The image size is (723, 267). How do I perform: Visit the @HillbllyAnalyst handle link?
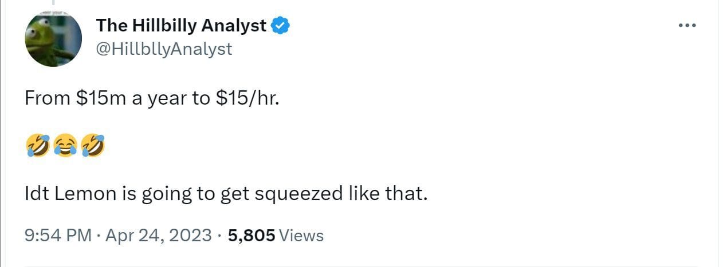(164, 49)
